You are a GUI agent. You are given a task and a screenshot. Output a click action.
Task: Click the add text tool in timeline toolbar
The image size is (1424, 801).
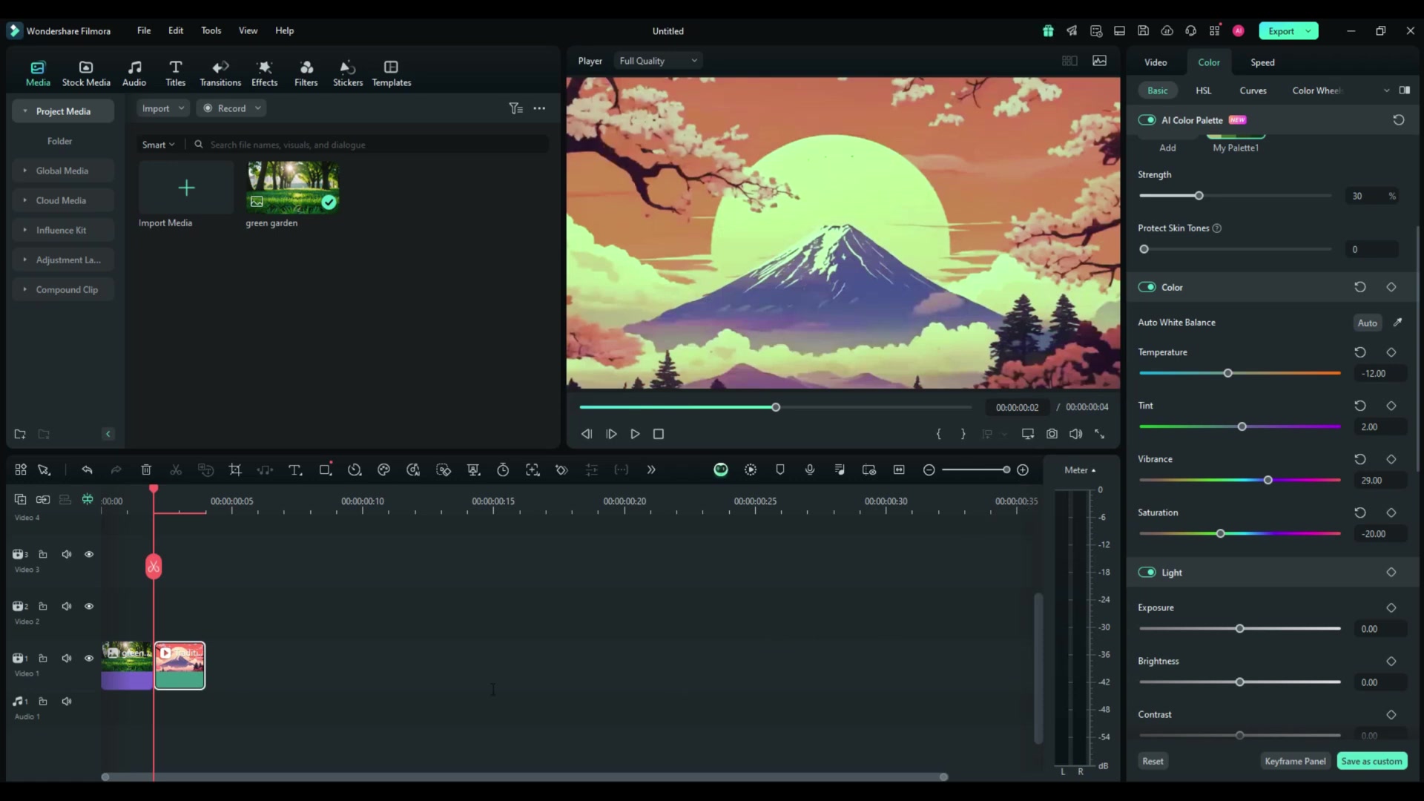294,469
